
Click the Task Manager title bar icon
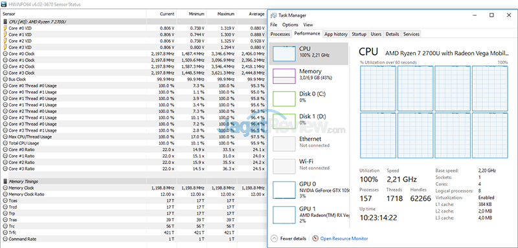[x=273, y=15]
